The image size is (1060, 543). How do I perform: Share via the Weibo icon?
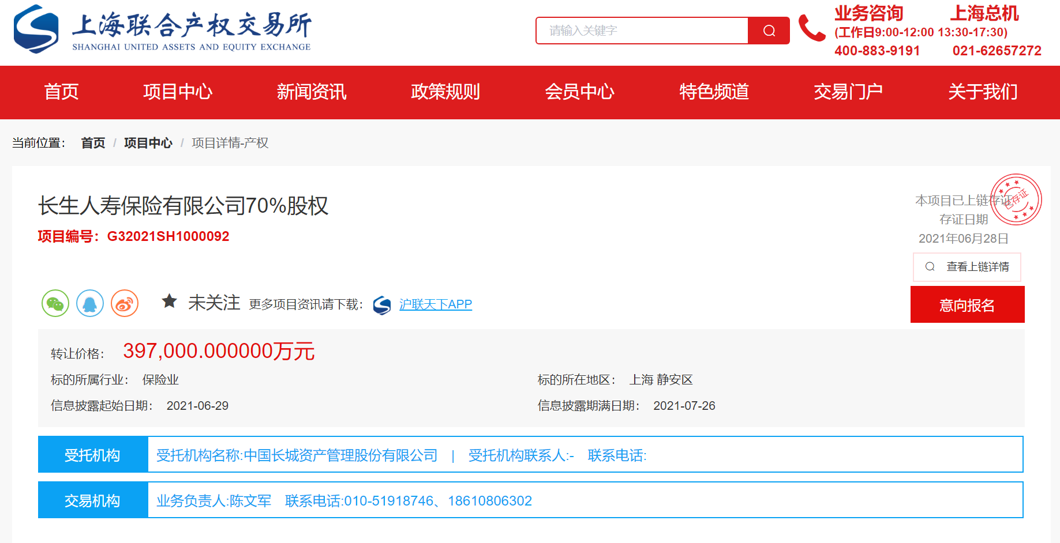click(x=125, y=303)
